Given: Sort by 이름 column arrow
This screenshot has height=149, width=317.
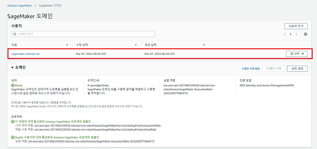Looking at the screenshot, I should 67,45.
